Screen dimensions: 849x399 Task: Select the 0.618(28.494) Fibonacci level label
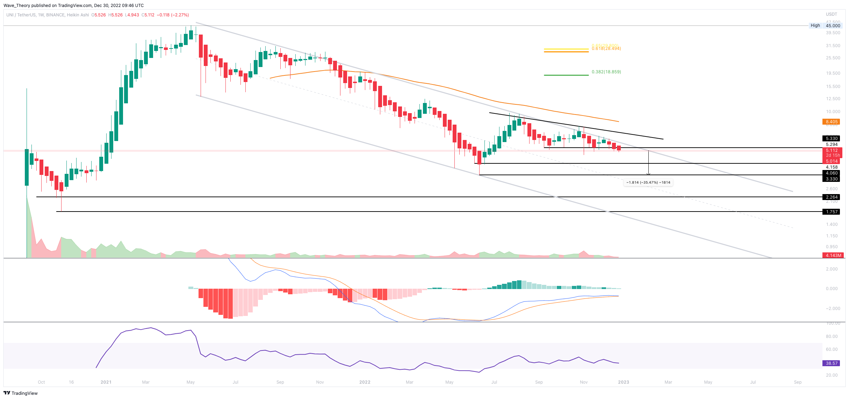click(606, 49)
